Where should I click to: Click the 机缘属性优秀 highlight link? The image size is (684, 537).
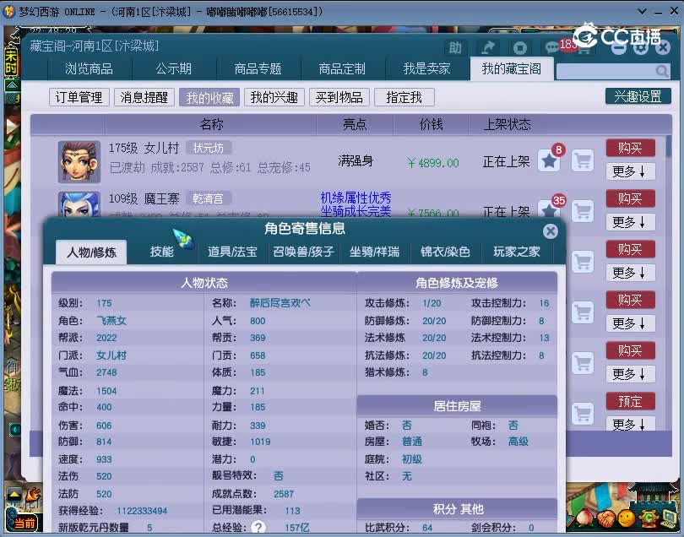pos(356,198)
